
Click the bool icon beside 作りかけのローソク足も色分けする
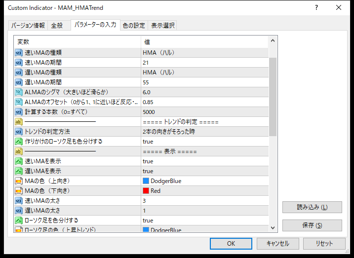click(19, 142)
